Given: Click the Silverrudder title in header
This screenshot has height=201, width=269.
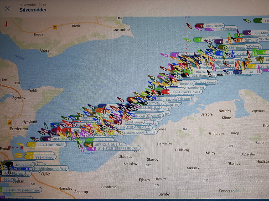Looking at the screenshot, I should [33, 10].
